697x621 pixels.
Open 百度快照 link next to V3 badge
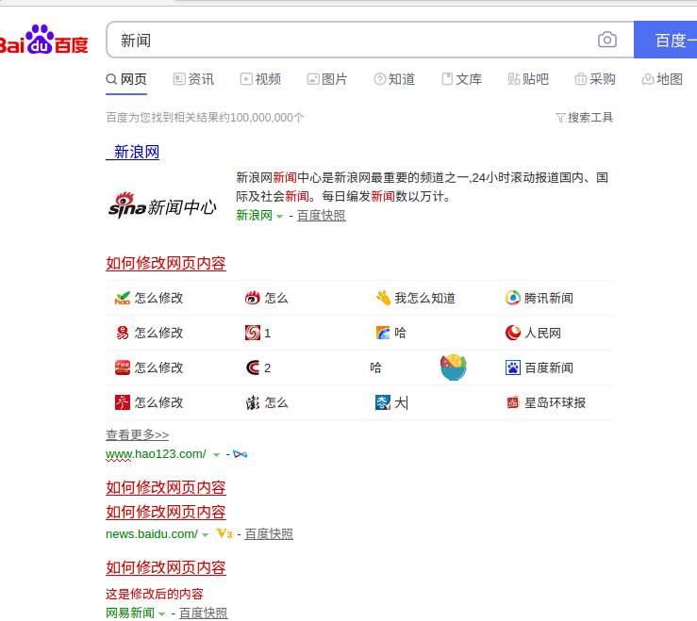(x=269, y=534)
